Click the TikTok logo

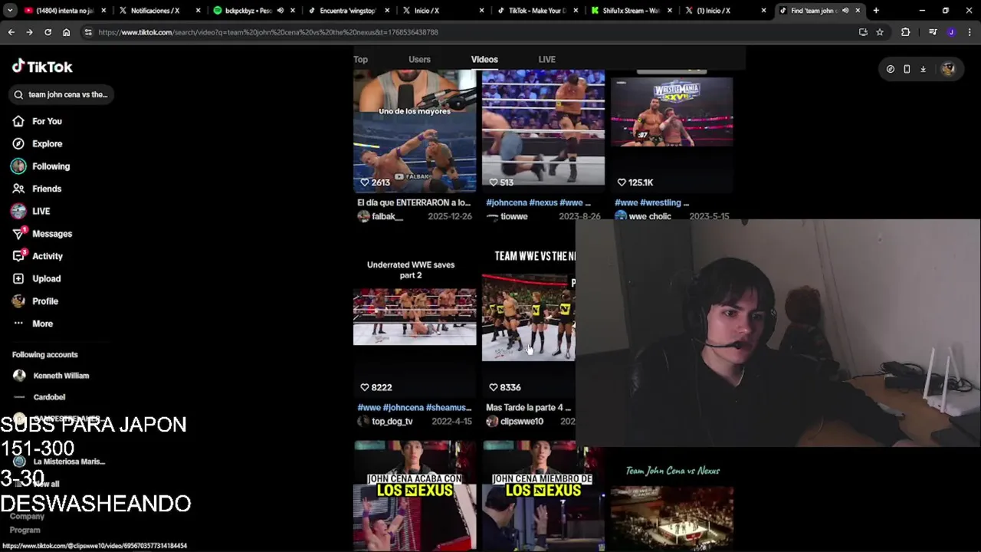[42, 67]
